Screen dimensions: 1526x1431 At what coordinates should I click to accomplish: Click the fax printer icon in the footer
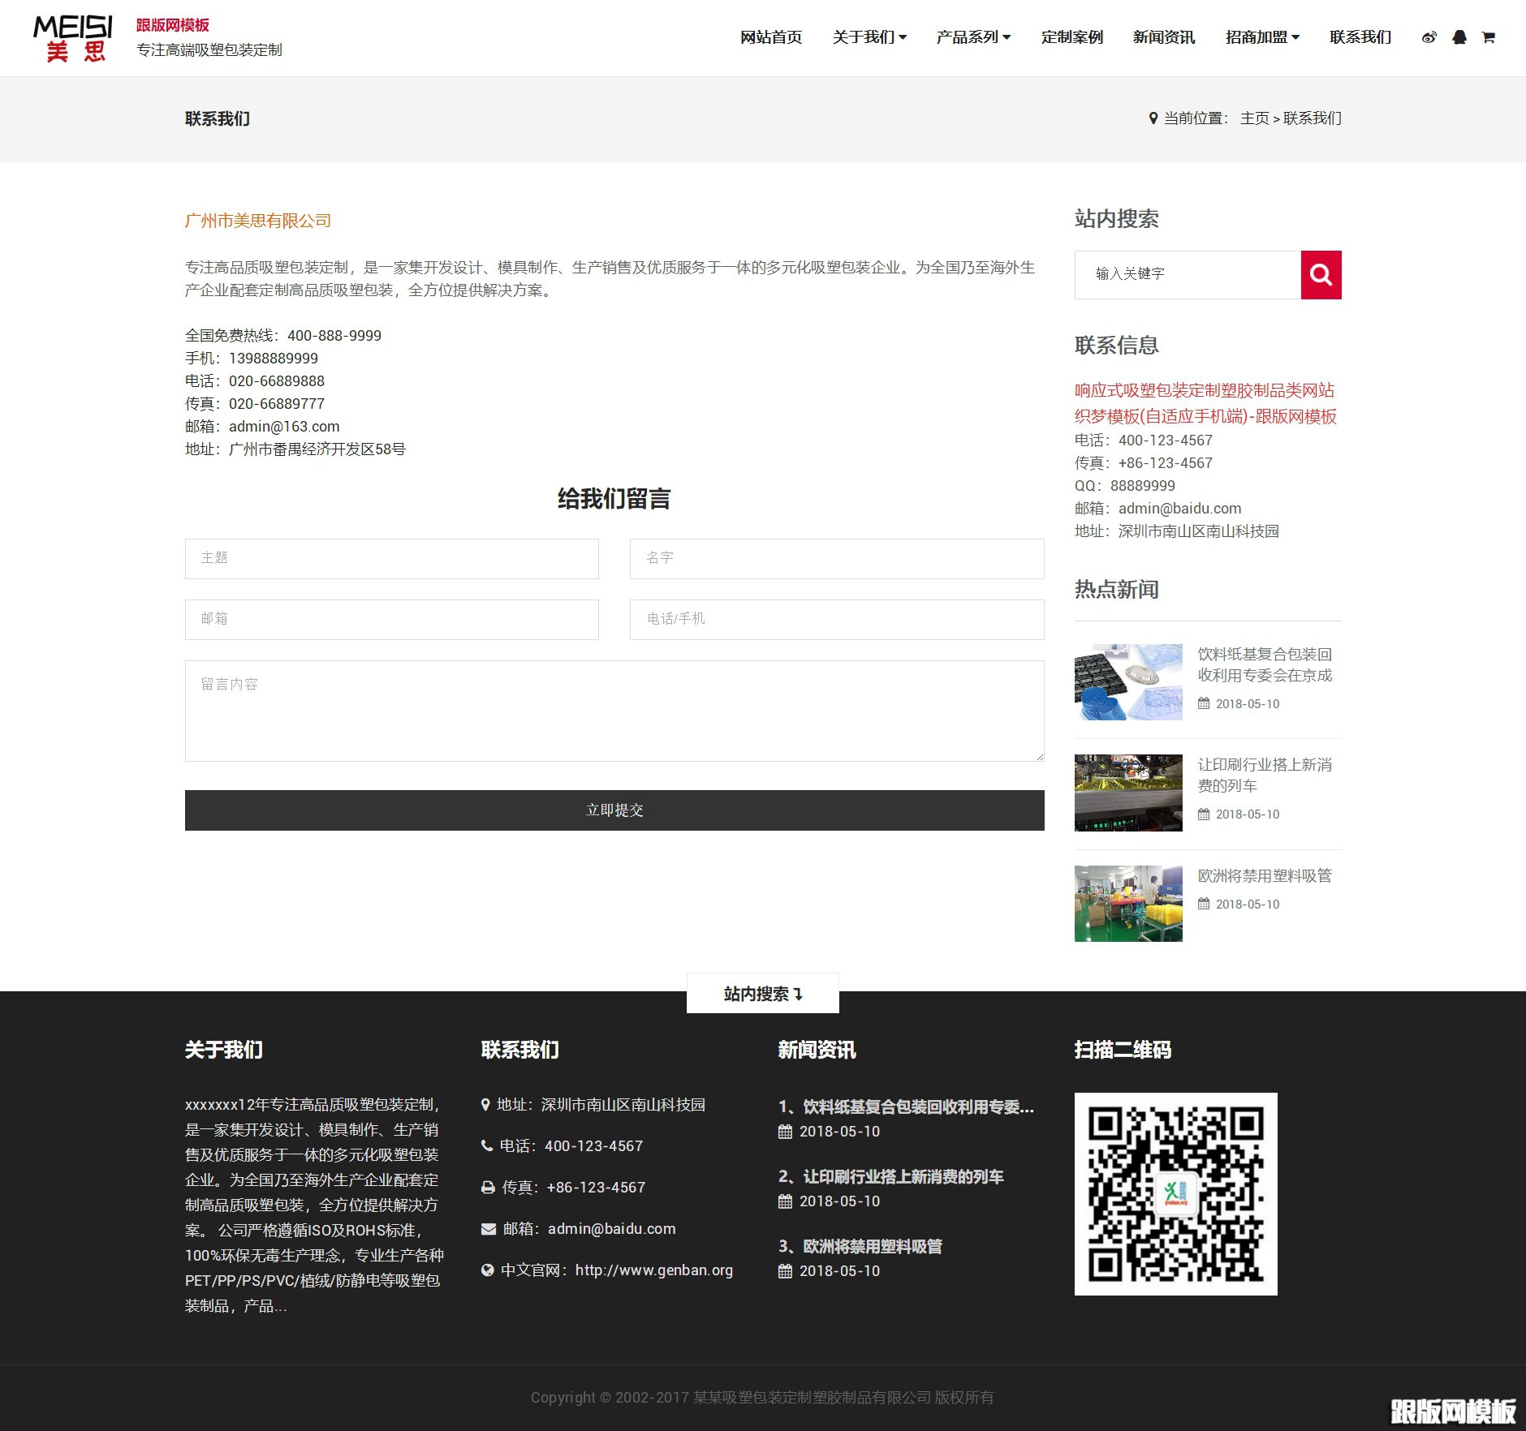click(x=487, y=1187)
